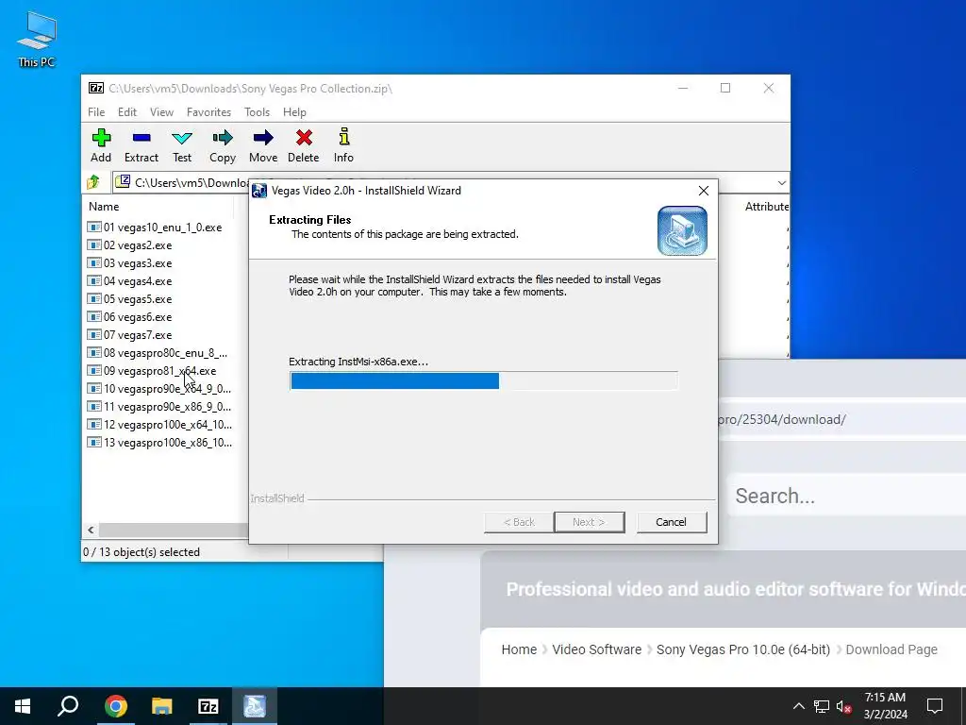Expand the 7-Zip address path dropdown

[781, 182]
